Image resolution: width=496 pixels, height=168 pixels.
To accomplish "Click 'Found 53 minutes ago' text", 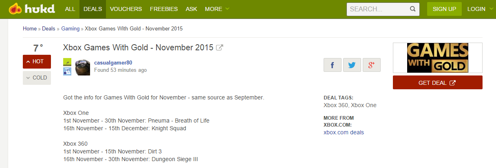I will click(120, 70).
